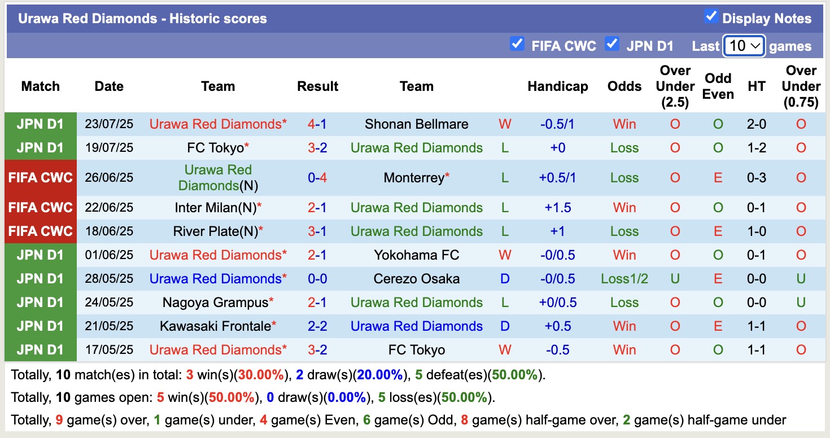Click the JPN D1 badge beside the Nagoya Grampus game

click(40, 302)
